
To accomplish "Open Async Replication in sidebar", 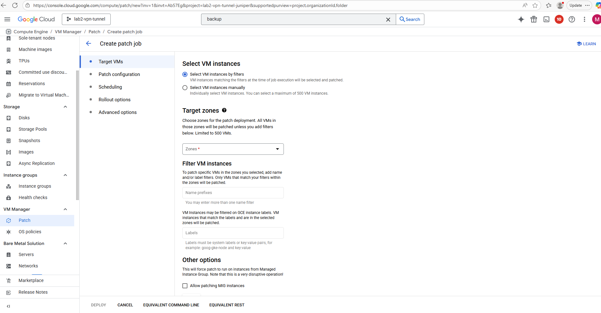I will coord(37,164).
